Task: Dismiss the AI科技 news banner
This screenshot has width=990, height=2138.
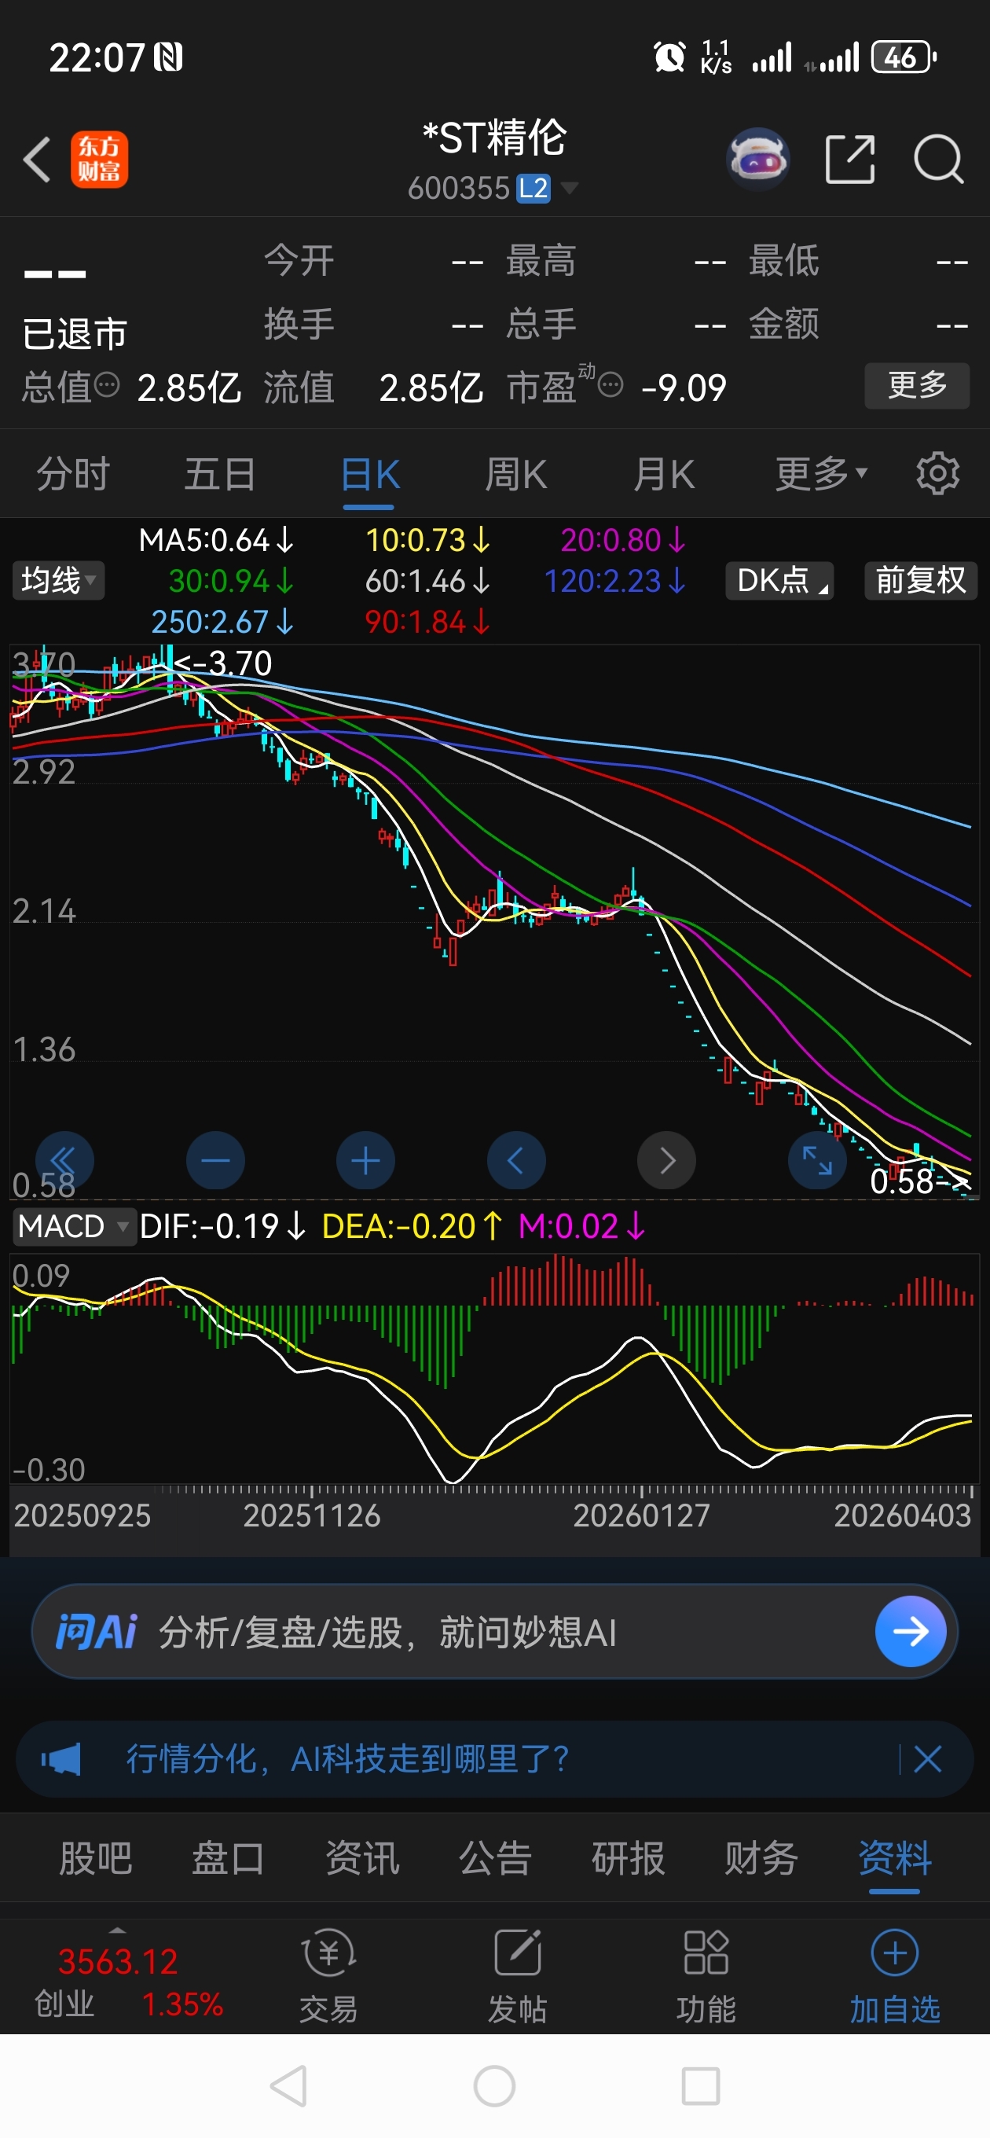Action: 928,1758
